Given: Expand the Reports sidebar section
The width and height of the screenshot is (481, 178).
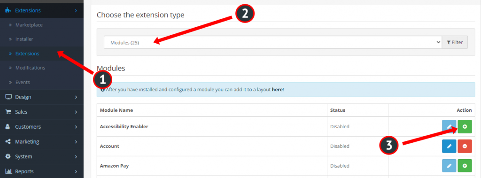Looking at the screenshot, I should coord(42,171).
